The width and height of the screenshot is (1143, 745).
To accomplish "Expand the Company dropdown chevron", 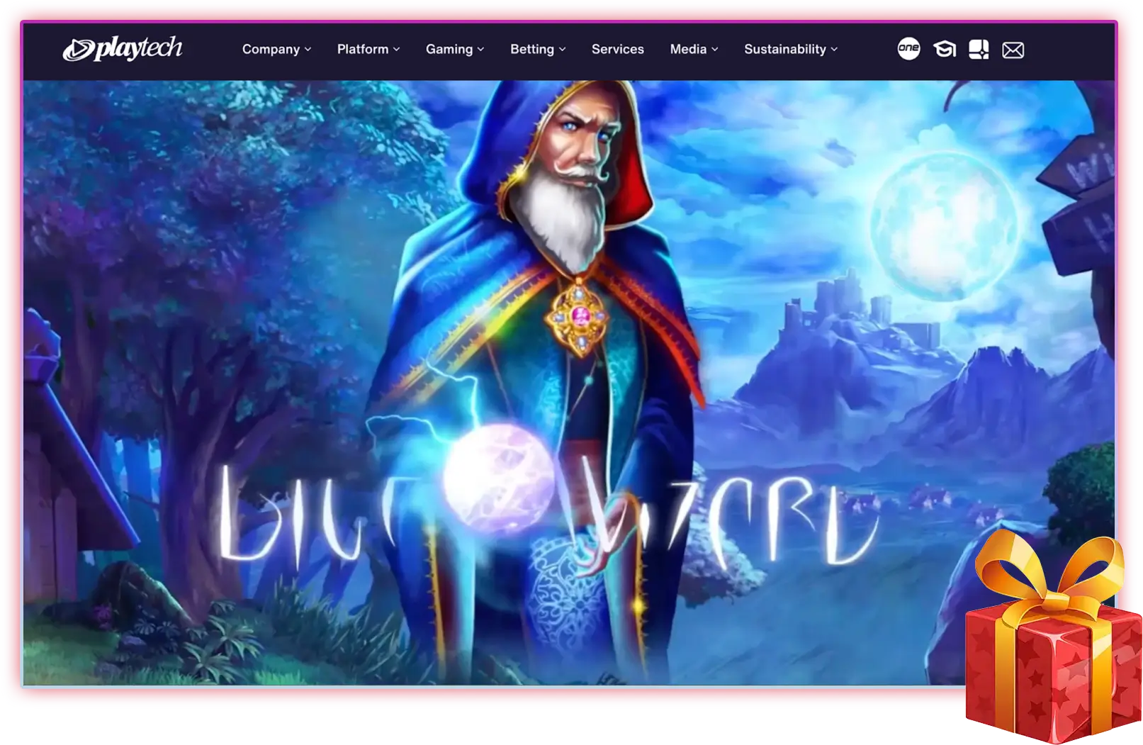I will (308, 50).
